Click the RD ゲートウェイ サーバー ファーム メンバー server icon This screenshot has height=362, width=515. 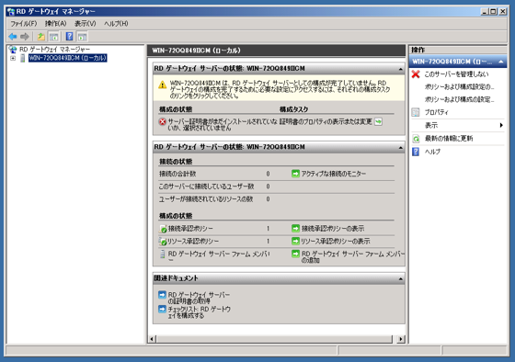(162, 255)
